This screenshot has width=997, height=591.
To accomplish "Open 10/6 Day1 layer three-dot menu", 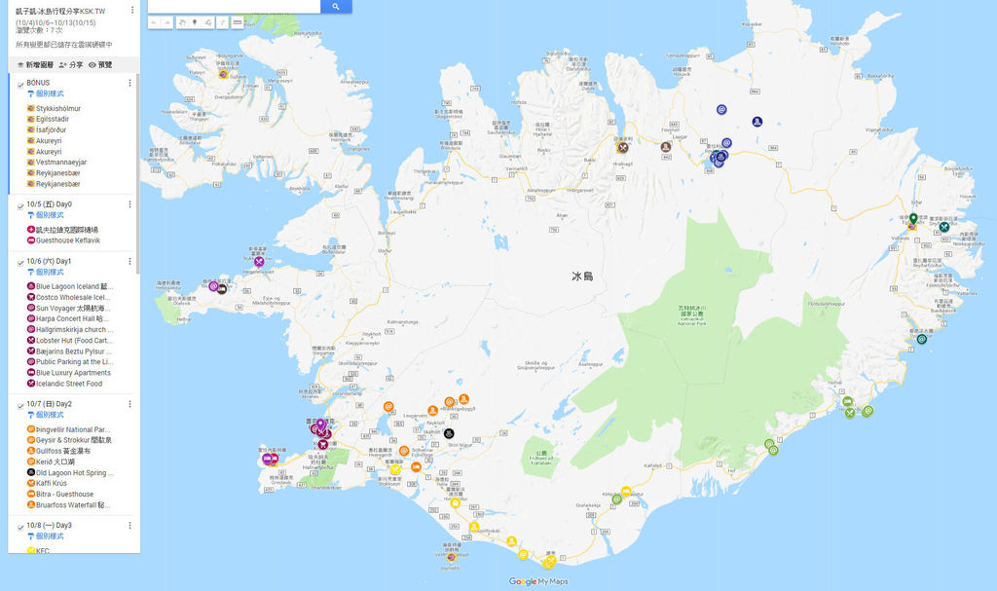I will (129, 262).
